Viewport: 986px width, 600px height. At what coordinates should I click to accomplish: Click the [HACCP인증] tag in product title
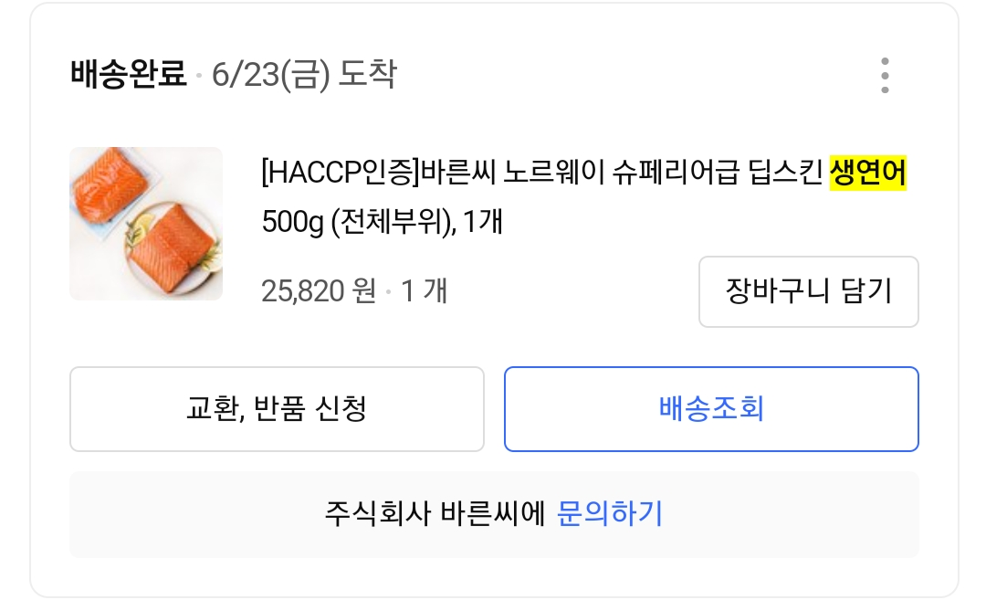(x=340, y=173)
